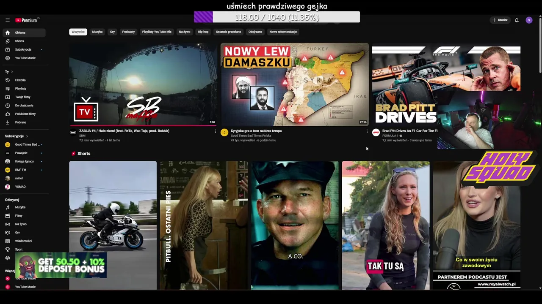Open the Pitbull Ostatni Pies Short
Screen dimensions: 542x304
pos(204,225)
